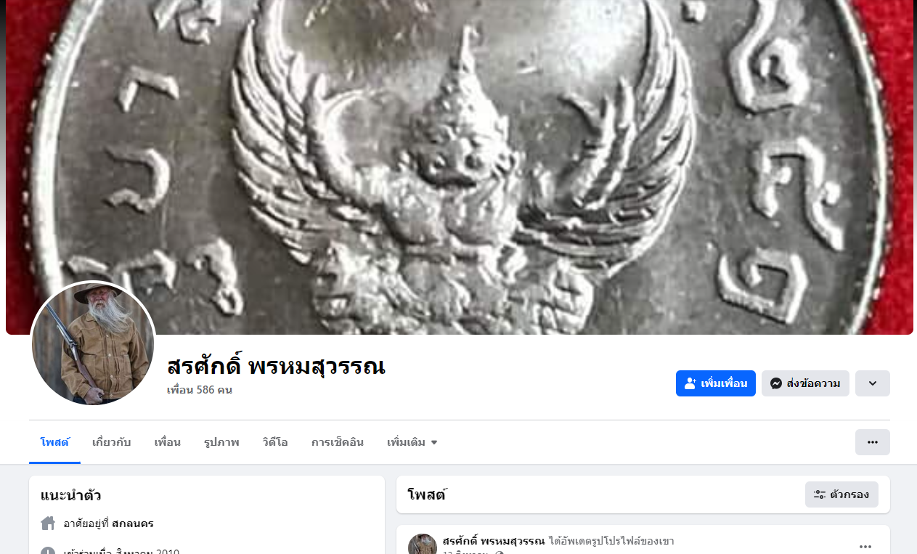
Task: Open the three-dots menu on tab bar
Action: (x=873, y=442)
